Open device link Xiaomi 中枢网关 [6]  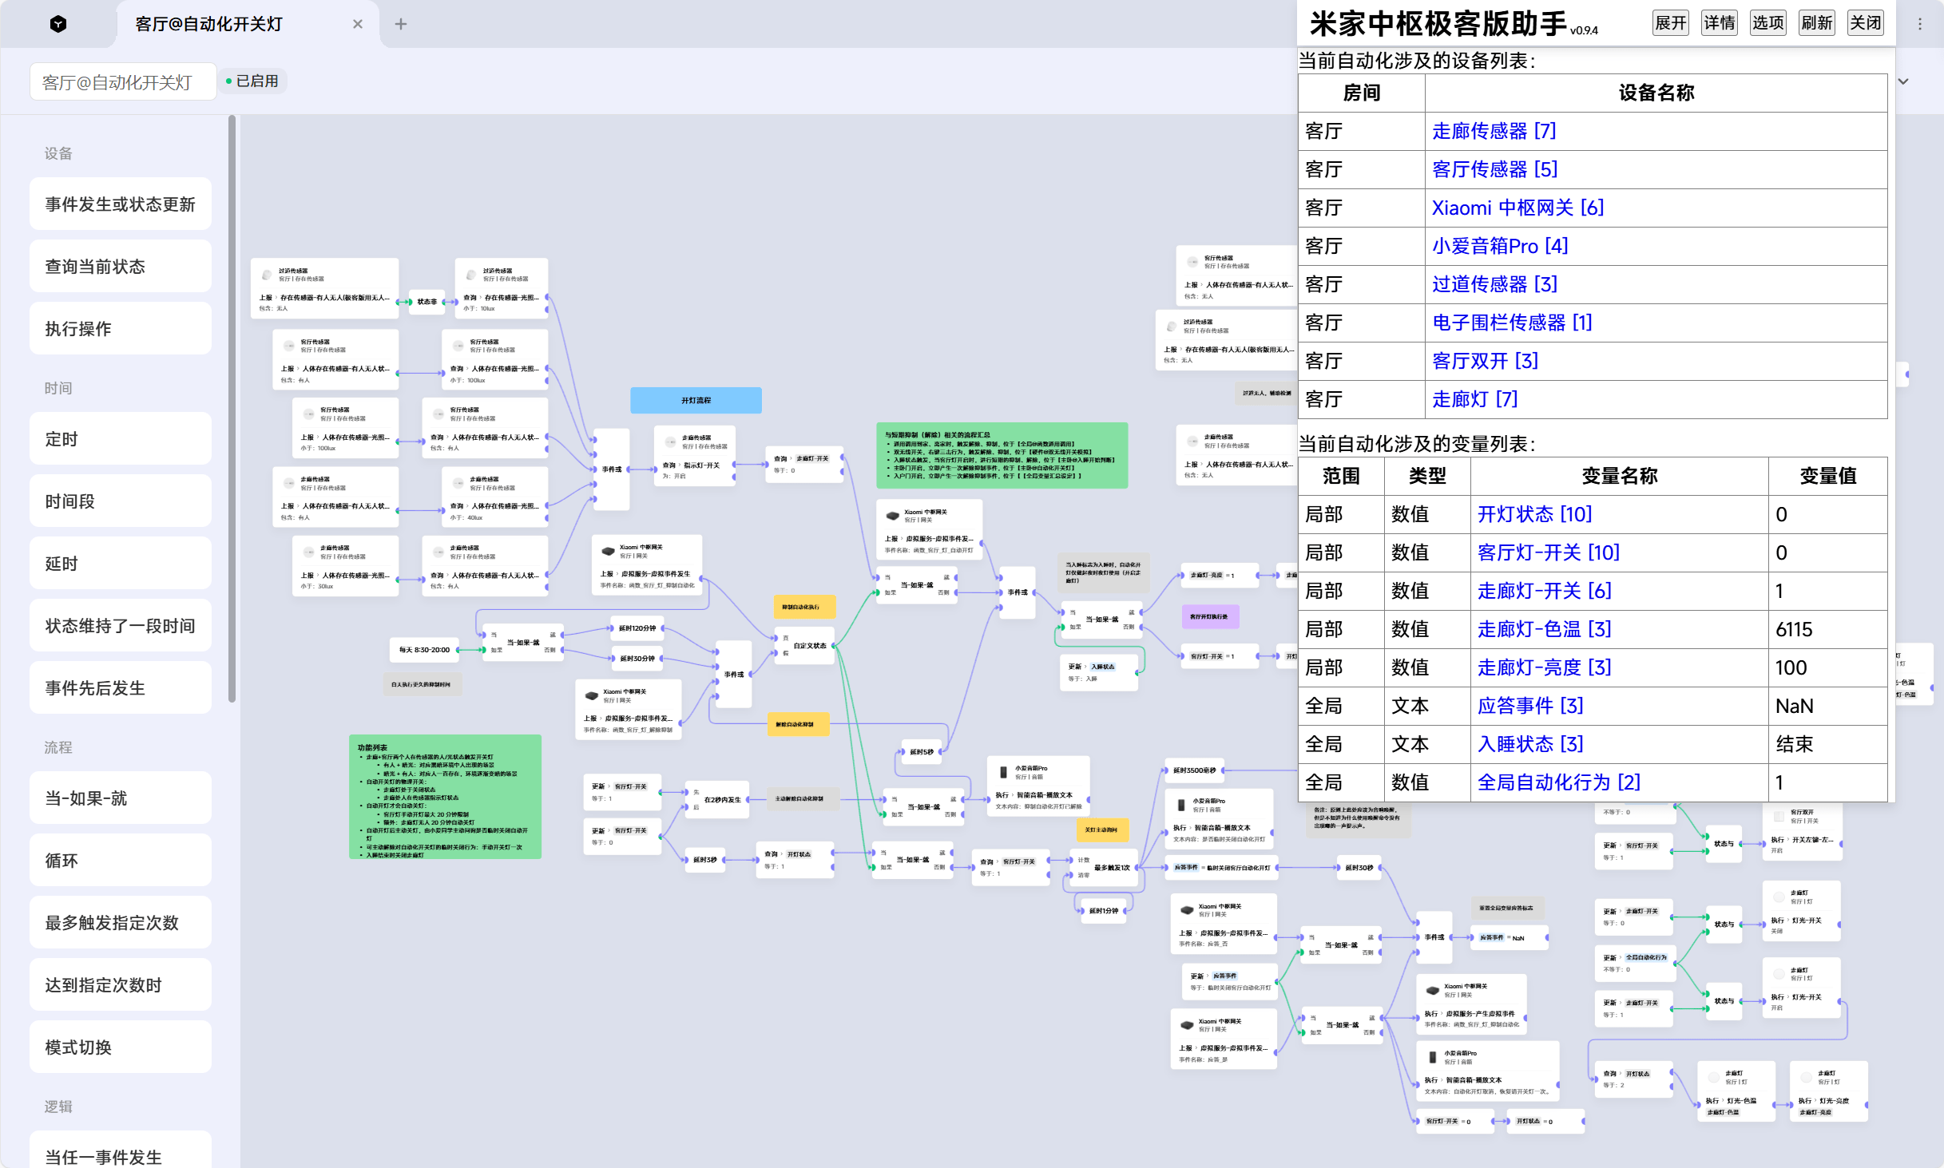tap(1518, 208)
